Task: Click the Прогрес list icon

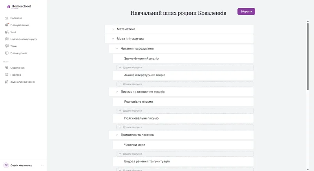Action: point(7,75)
